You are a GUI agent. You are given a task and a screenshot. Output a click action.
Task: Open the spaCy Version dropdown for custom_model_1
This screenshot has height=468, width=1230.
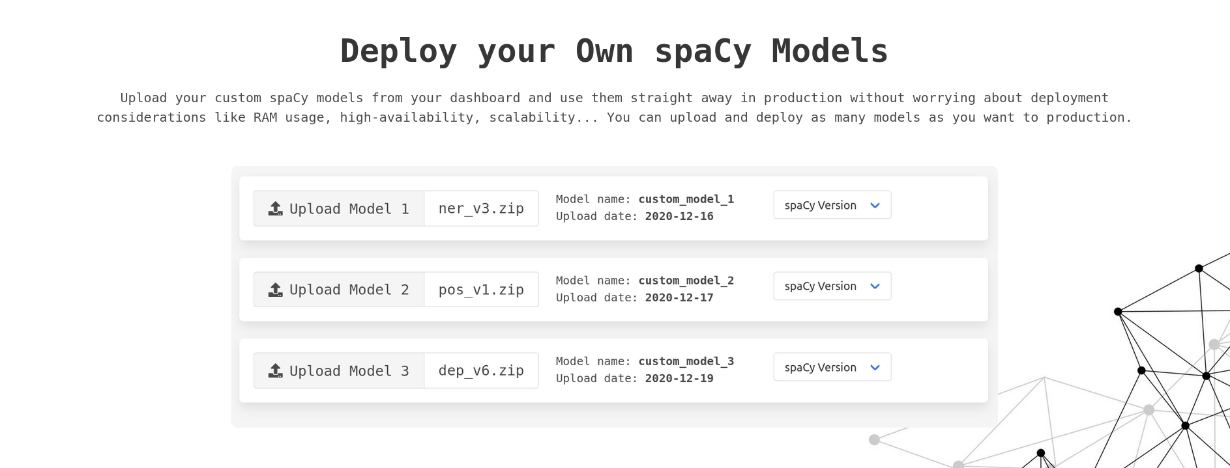[x=832, y=205]
